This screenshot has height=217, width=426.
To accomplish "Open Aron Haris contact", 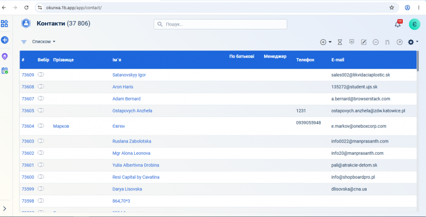I will [x=123, y=87].
